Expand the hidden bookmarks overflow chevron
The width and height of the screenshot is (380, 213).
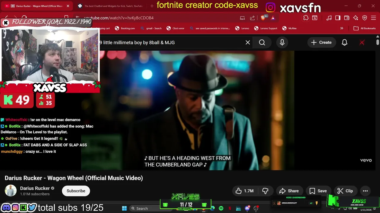(342, 28)
